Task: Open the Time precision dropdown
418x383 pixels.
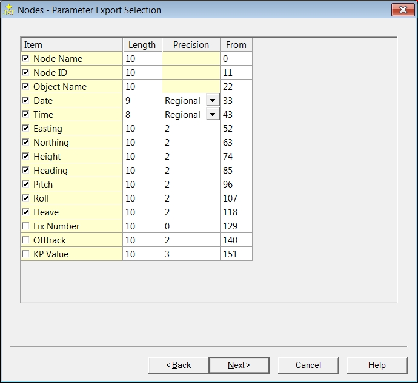Action: click(x=212, y=115)
